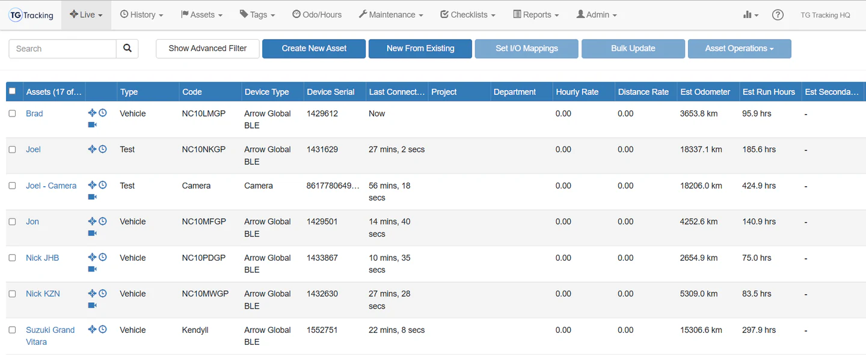Open TG Tracking HQ account menu

pyautogui.click(x=825, y=15)
